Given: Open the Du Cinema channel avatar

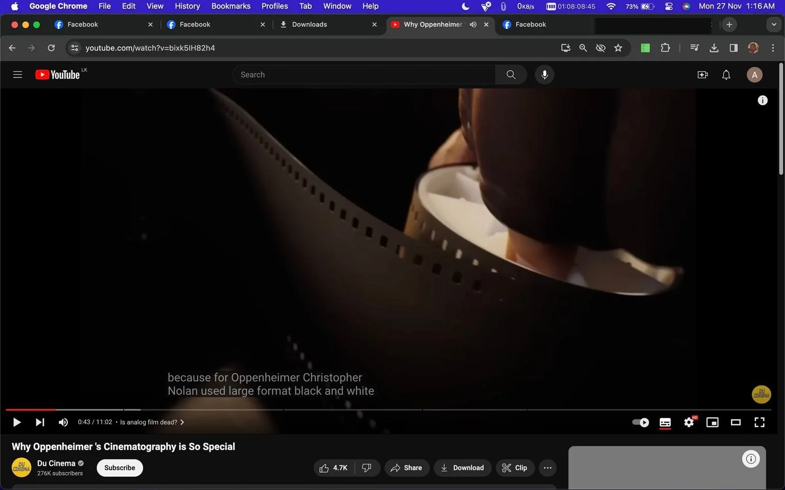Looking at the screenshot, I should (x=21, y=468).
